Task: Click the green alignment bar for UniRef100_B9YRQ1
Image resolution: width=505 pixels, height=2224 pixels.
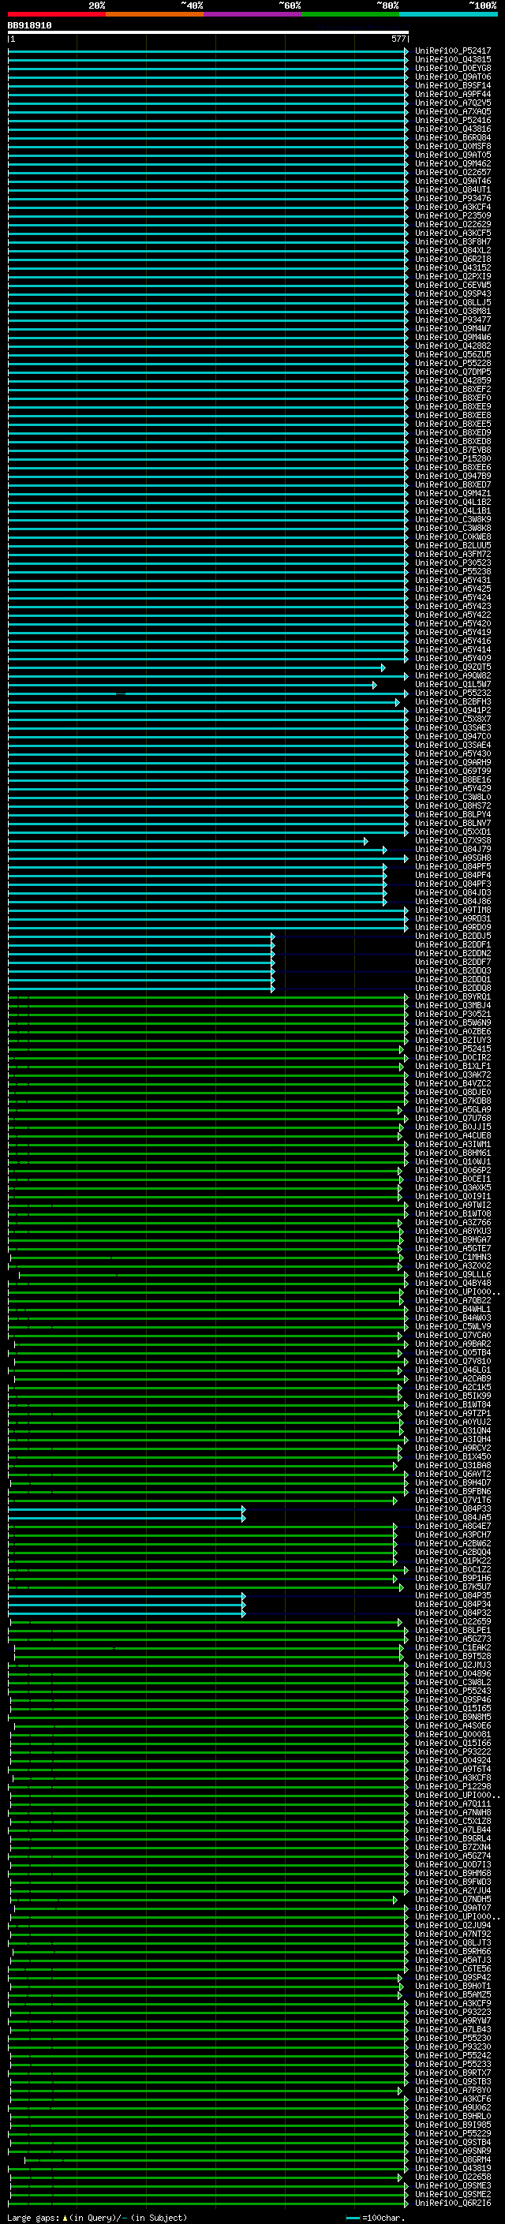Action: [x=208, y=997]
